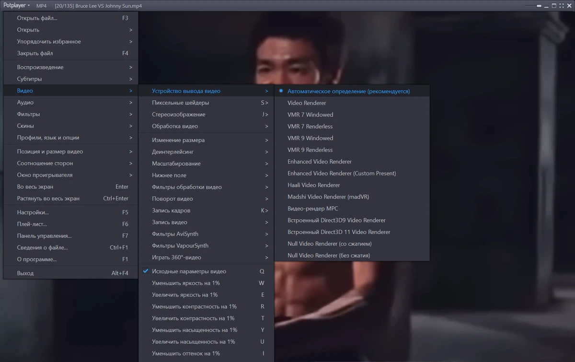
Task: Open the Субтитры submenu
Action: [x=71, y=79]
